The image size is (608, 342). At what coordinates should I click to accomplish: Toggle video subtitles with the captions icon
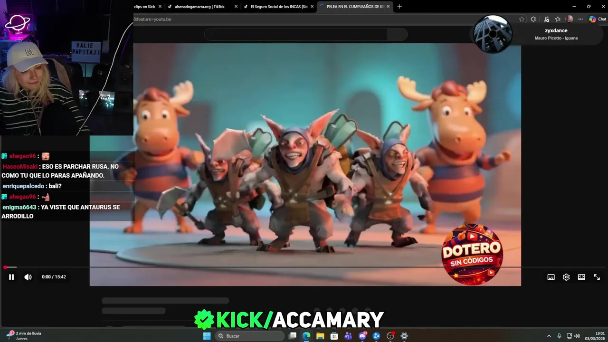[x=551, y=277]
